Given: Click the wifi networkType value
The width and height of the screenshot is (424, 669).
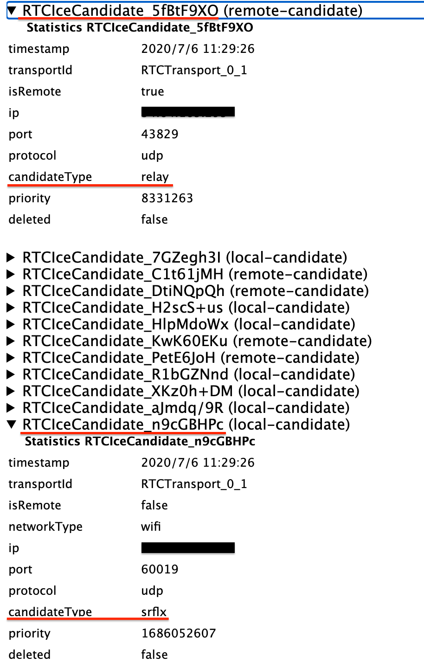Looking at the screenshot, I should pos(151,527).
